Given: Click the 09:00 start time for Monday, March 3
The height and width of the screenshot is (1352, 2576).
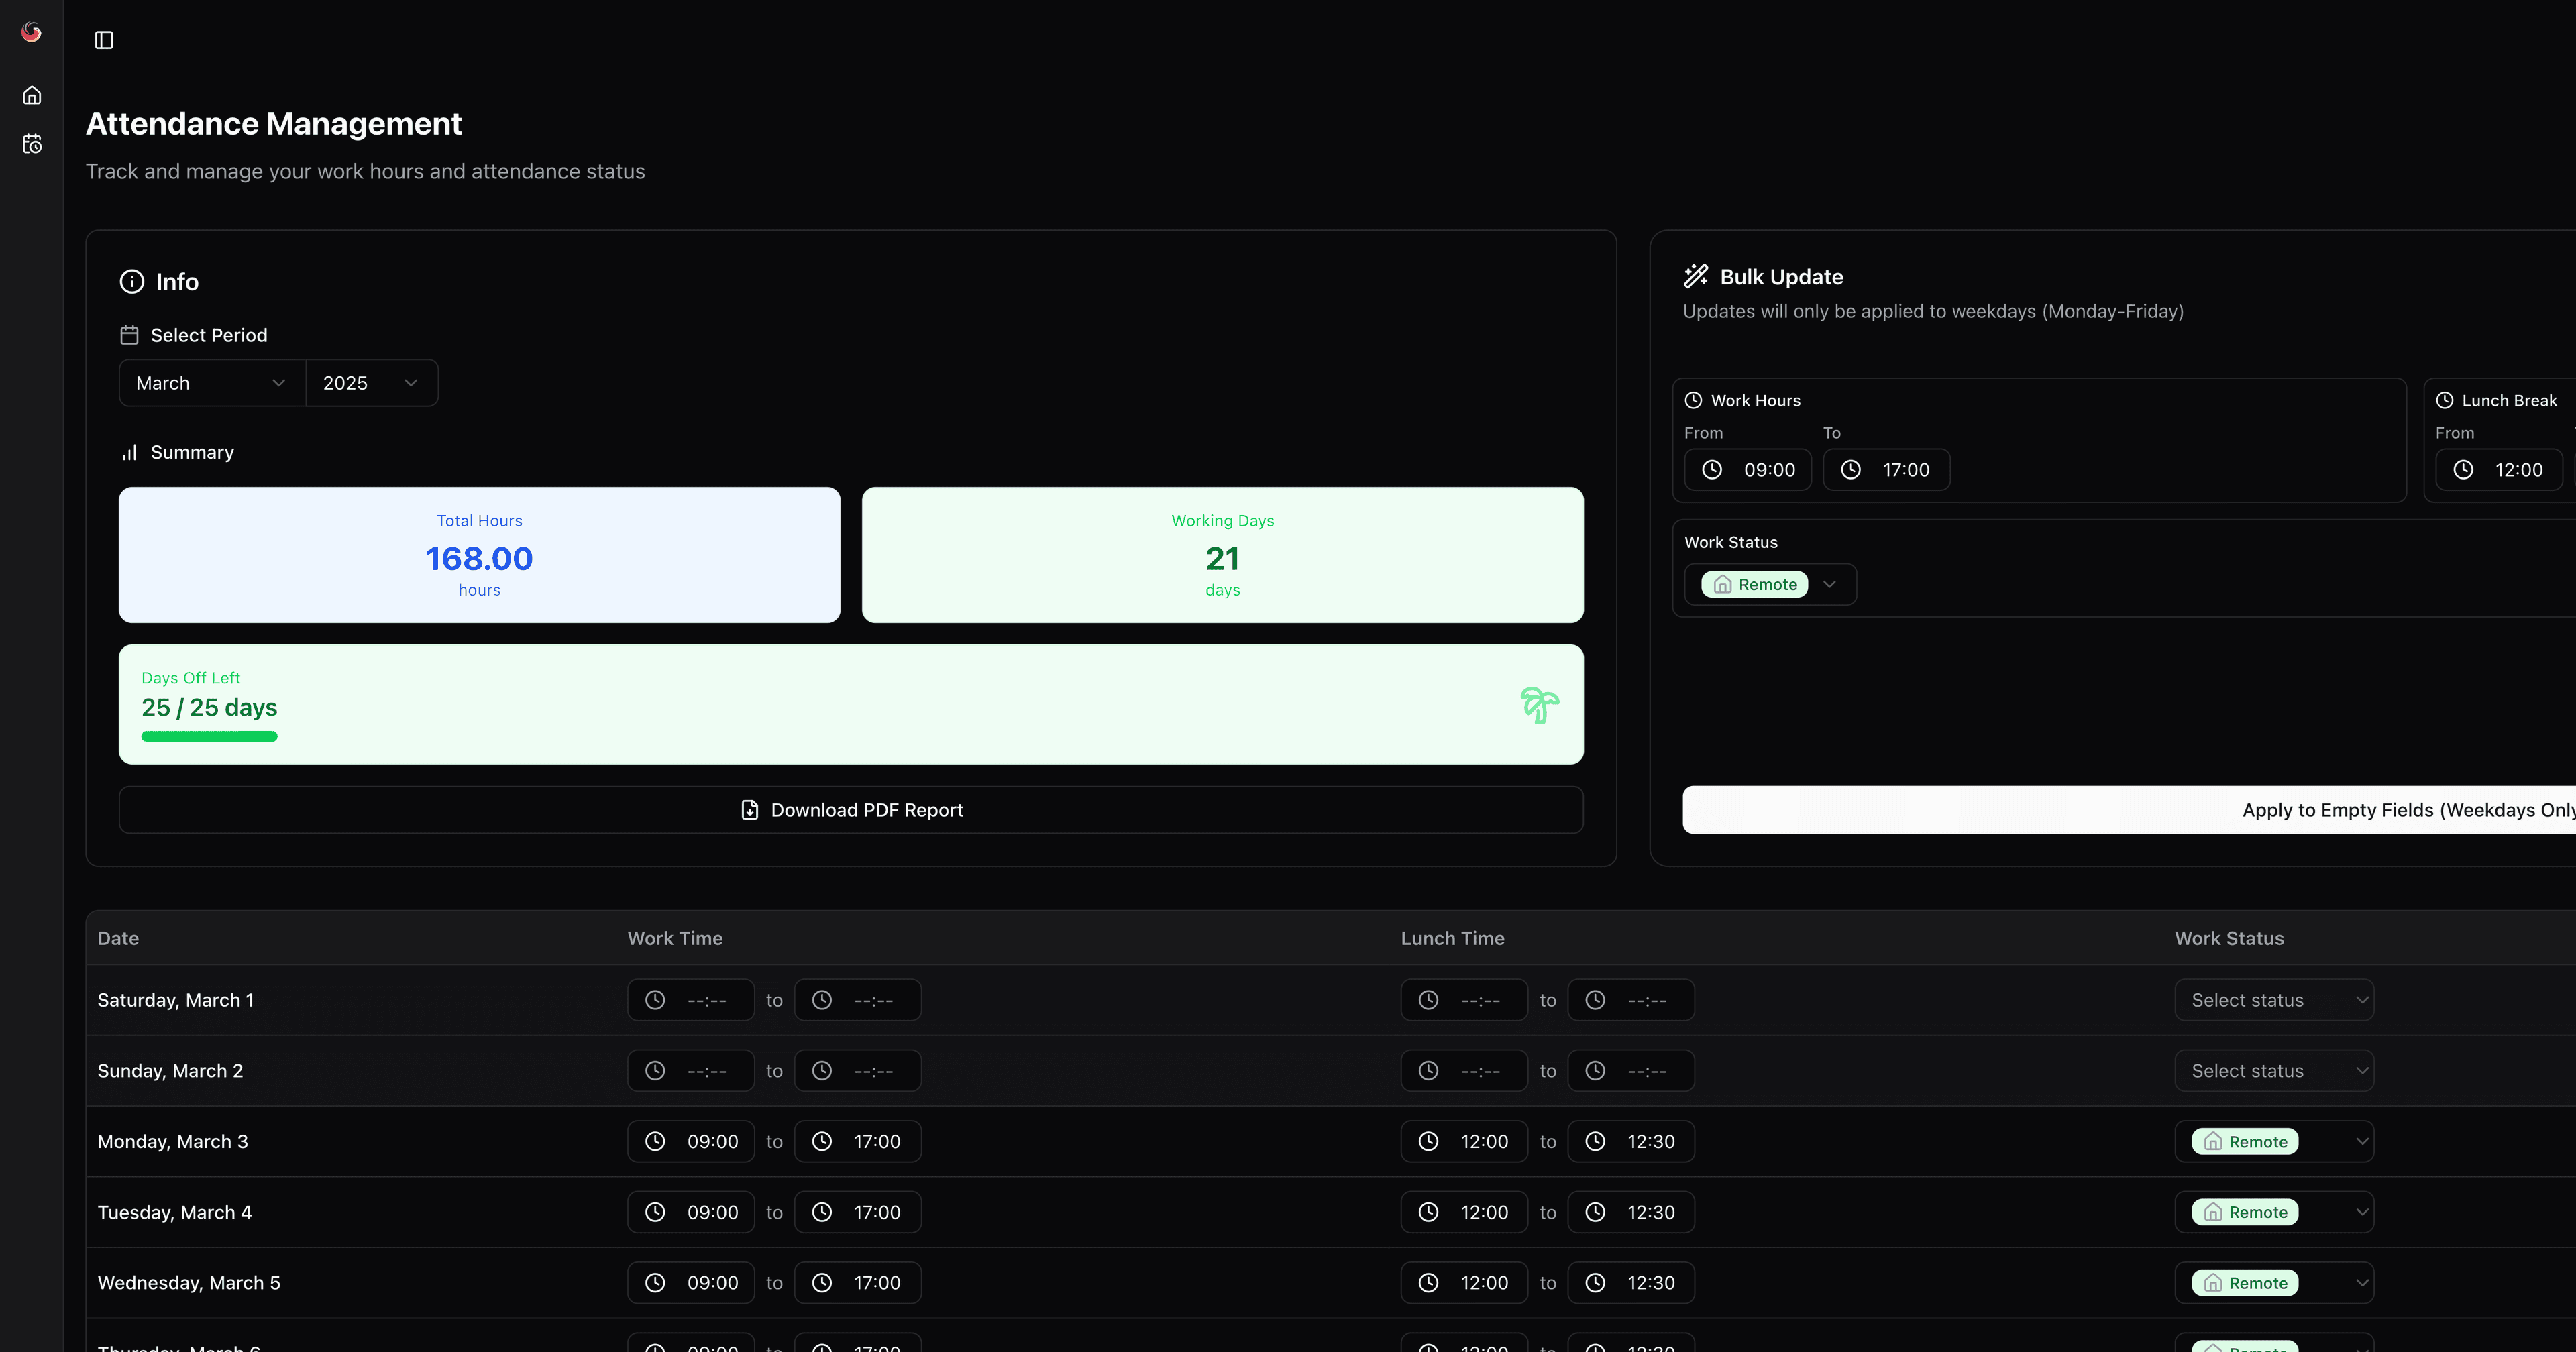Looking at the screenshot, I should (x=690, y=1141).
